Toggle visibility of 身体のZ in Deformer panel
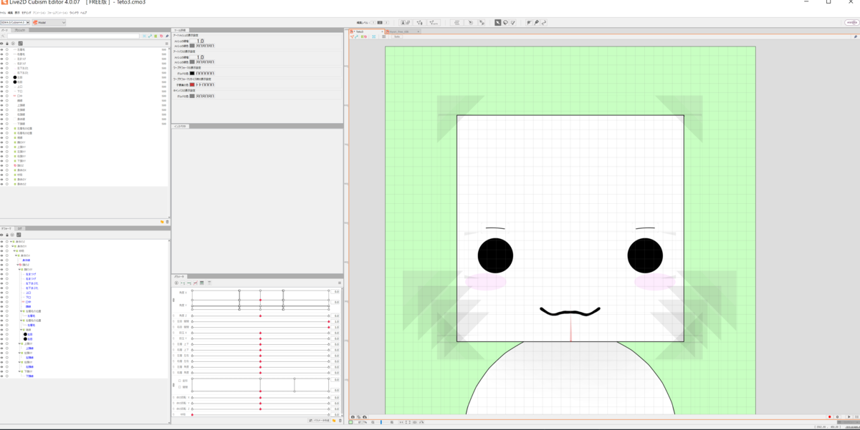The width and height of the screenshot is (860, 430). tap(2, 242)
